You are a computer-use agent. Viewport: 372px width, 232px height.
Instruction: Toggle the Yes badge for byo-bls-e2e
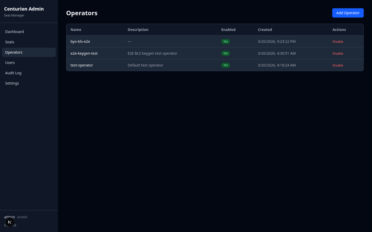click(226, 41)
